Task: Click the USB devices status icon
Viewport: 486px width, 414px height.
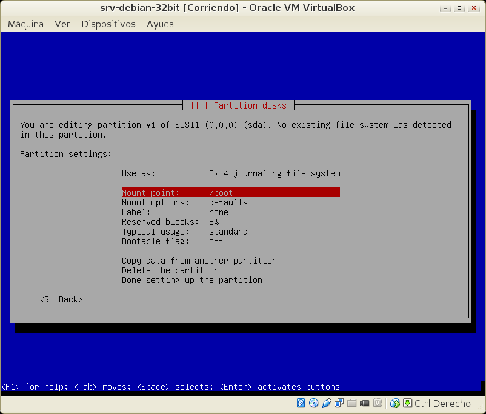Action: (x=327, y=403)
